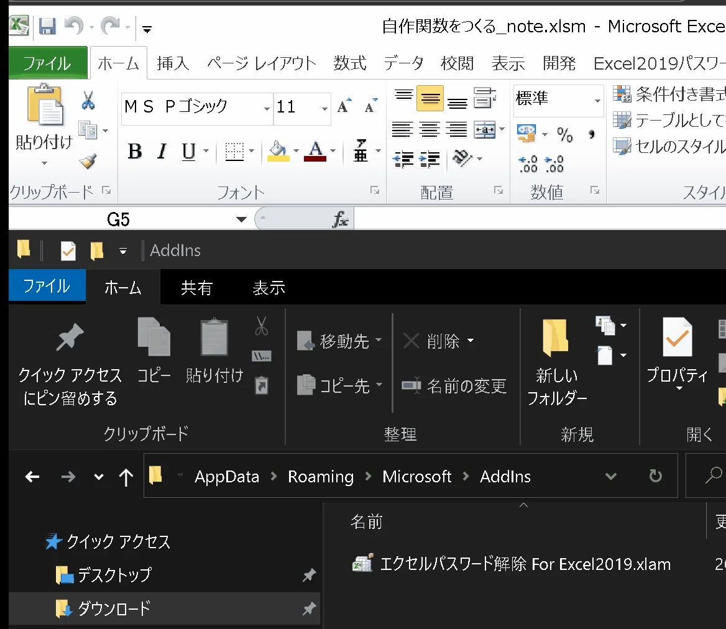
Task: Increase decimal places in Excel
Action: click(x=528, y=164)
